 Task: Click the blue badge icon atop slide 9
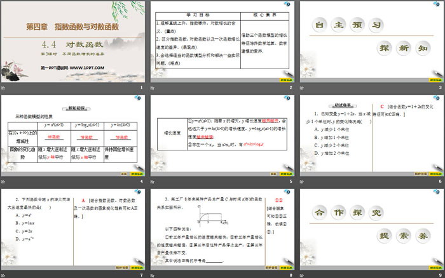pos(437,192)
